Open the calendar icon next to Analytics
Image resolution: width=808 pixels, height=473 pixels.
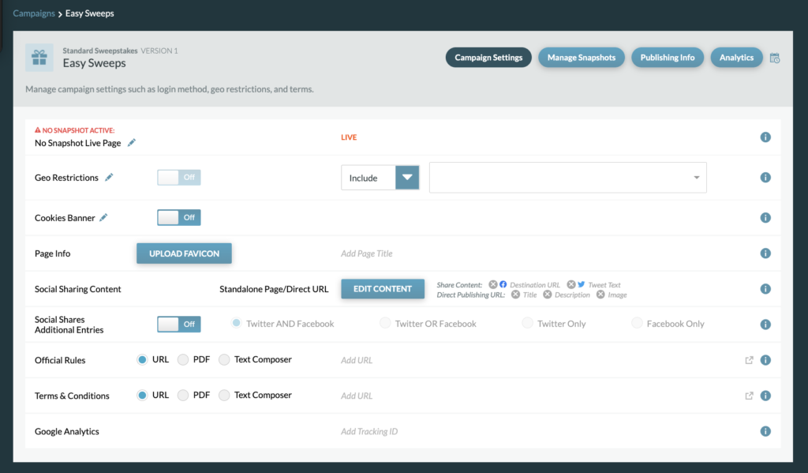tap(774, 58)
